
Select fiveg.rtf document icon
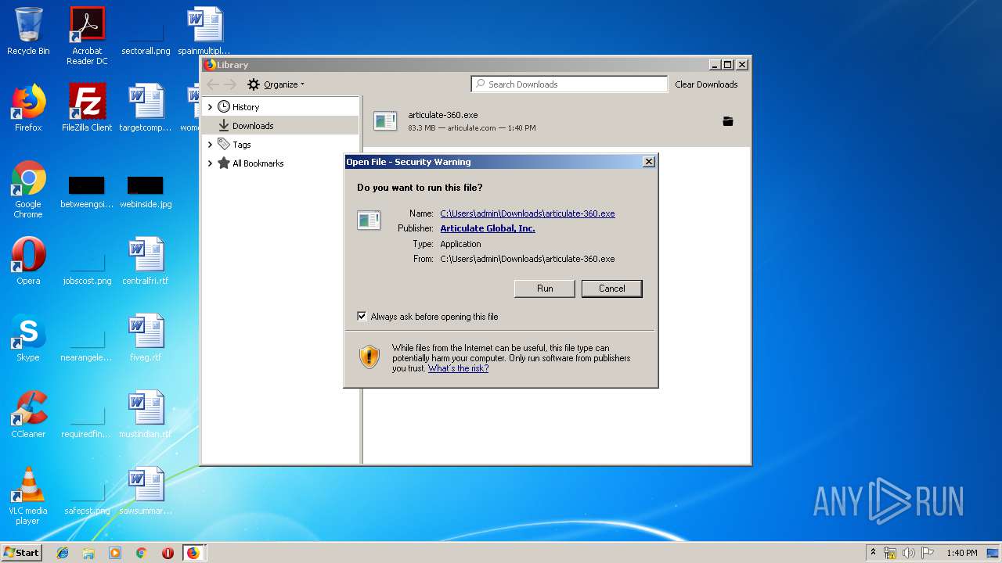coord(146,338)
